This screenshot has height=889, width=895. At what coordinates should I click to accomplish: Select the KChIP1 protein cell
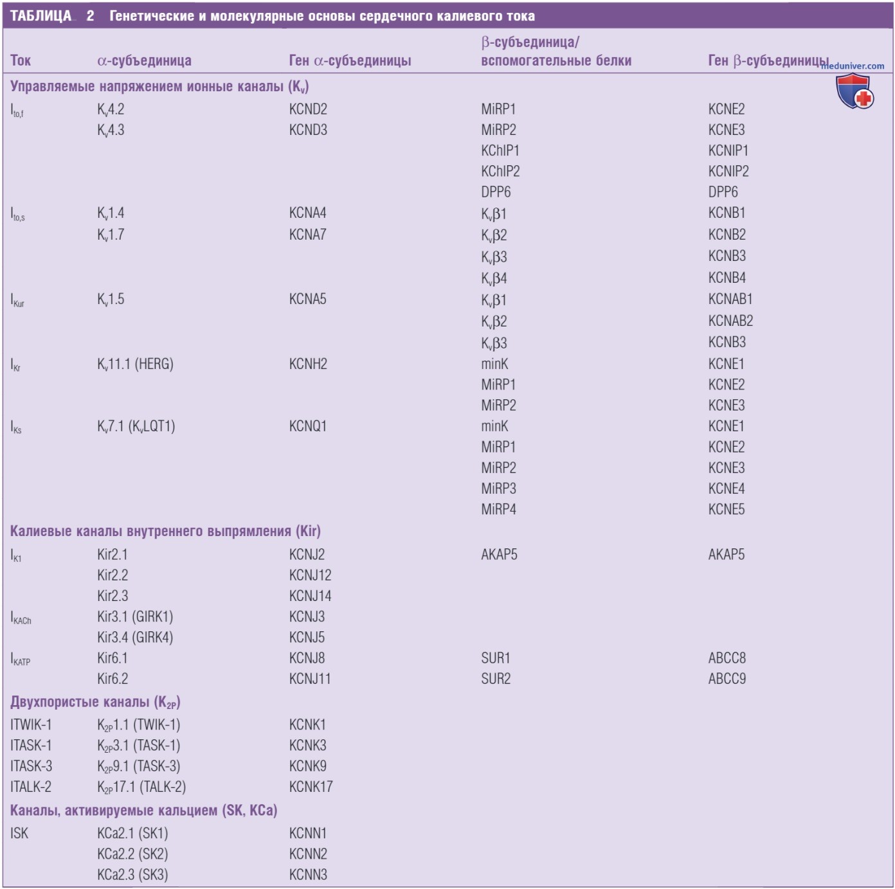coord(500,150)
